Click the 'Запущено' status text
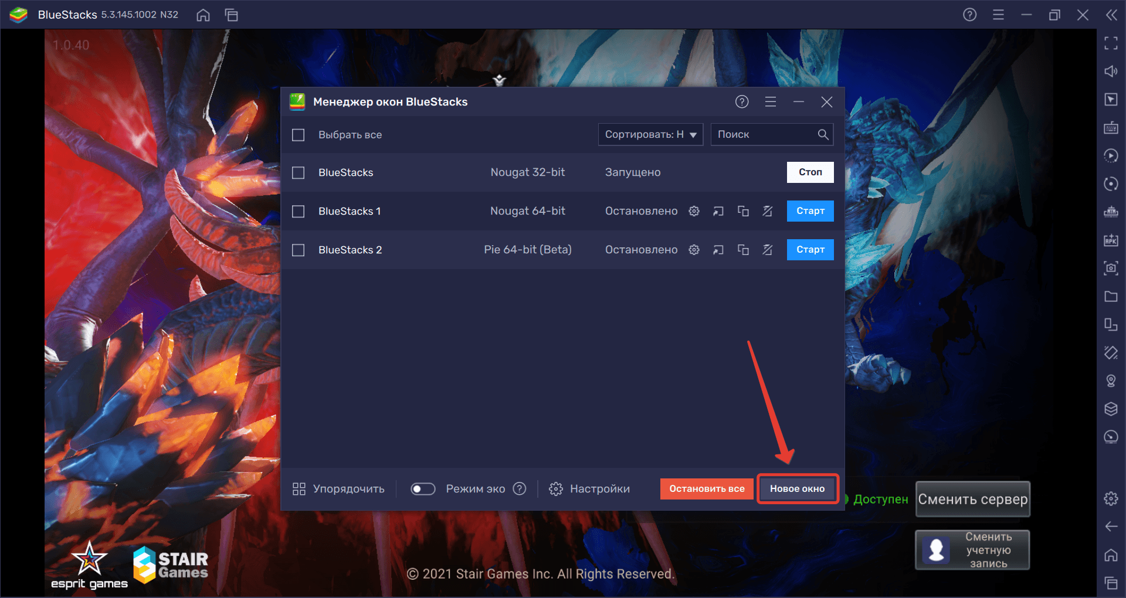Viewport: 1126px width, 598px height. (633, 172)
